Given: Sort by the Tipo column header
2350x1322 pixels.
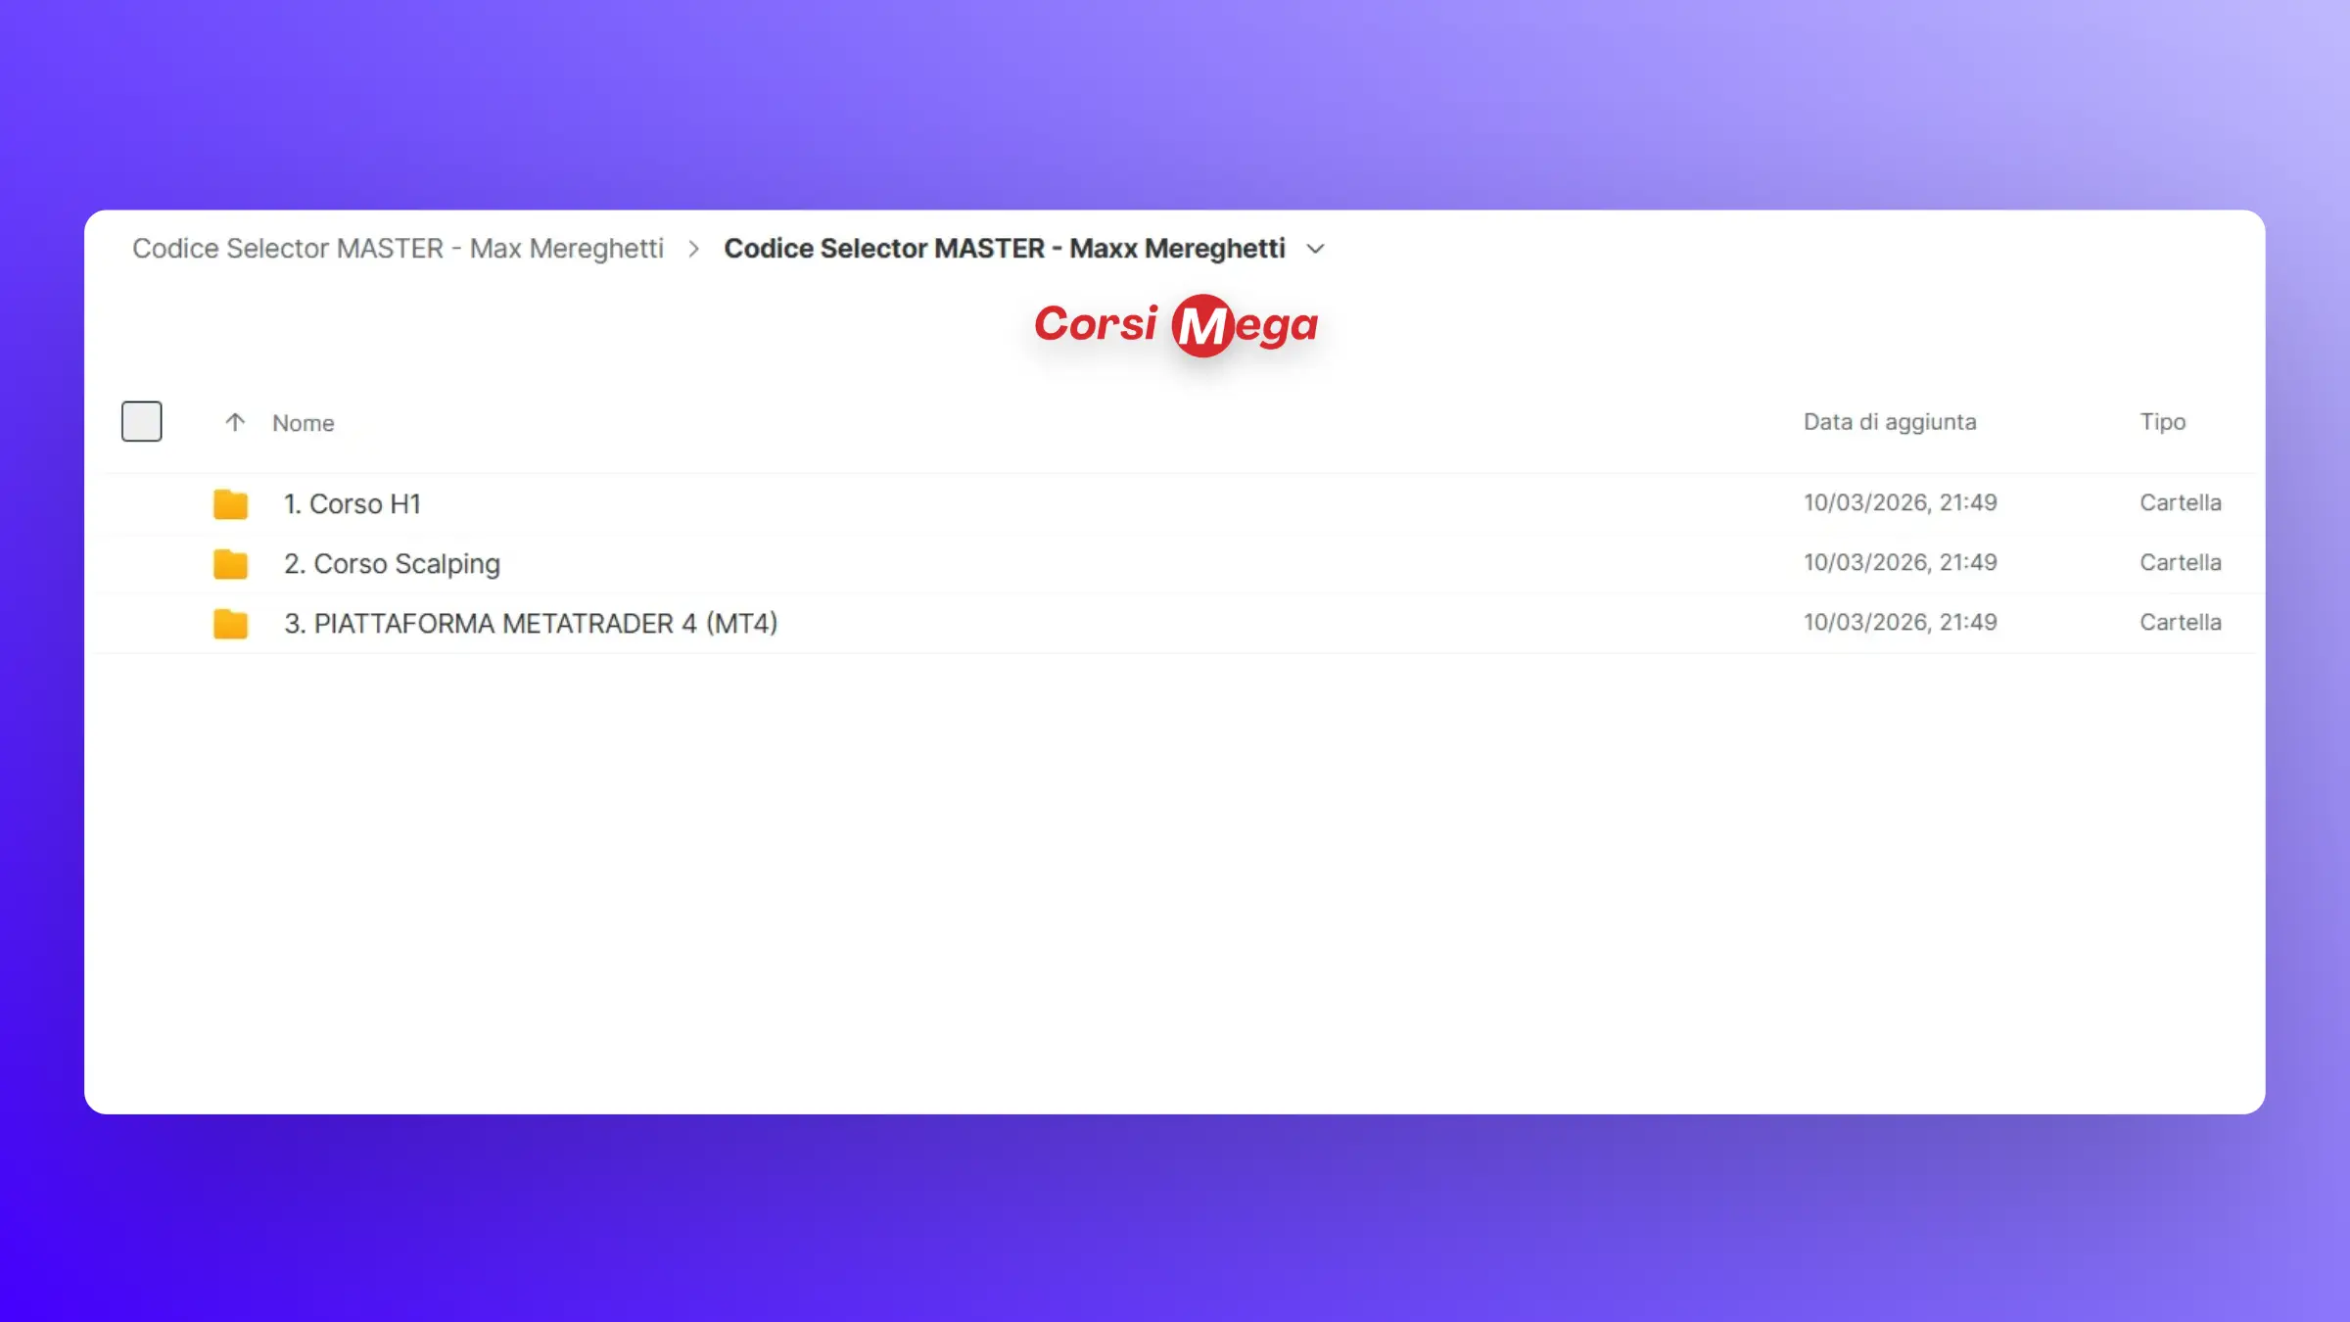Looking at the screenshot, I should [2162, 422].
